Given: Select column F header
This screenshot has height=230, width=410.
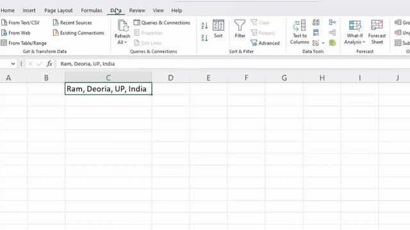Looking at the screenshot, I should 246,78.
